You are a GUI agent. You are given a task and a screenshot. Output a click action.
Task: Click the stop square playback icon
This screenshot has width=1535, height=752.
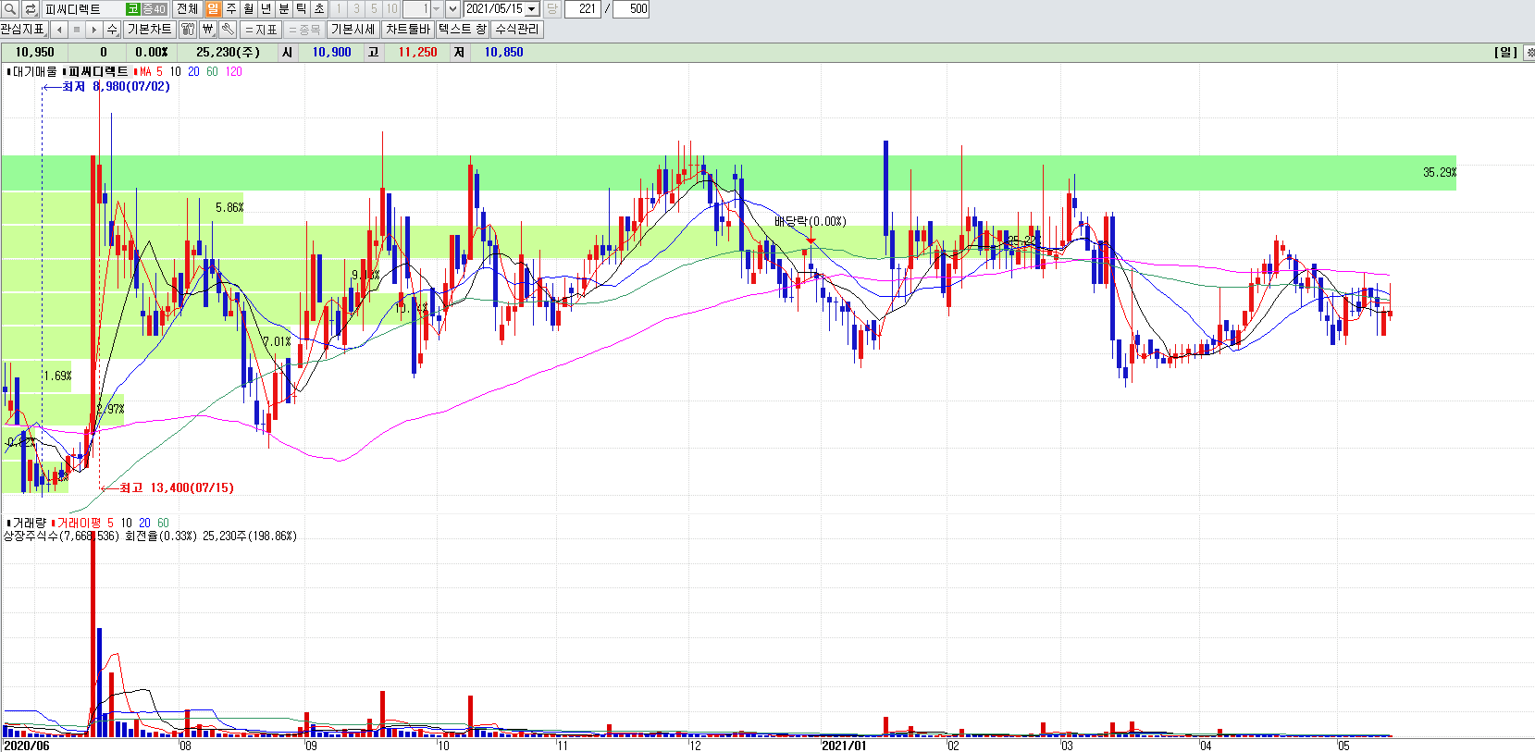77,30
